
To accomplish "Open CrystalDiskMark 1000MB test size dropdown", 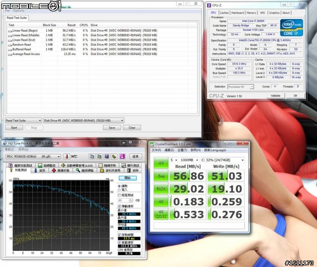I will [x=189, y=160].
